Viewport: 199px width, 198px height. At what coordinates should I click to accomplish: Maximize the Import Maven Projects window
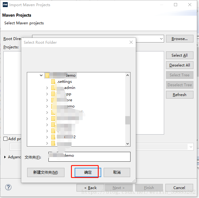pos(176,5)
